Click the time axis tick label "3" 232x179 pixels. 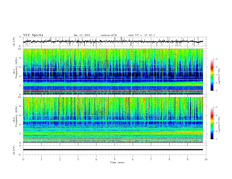(78, 159)
